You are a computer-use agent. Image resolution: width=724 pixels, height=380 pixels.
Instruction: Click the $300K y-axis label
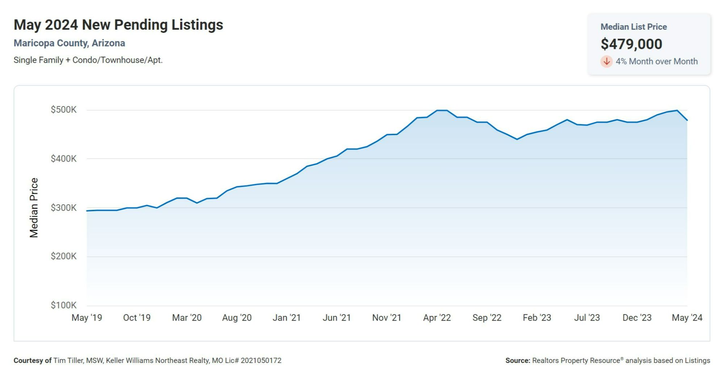(64, 208)
